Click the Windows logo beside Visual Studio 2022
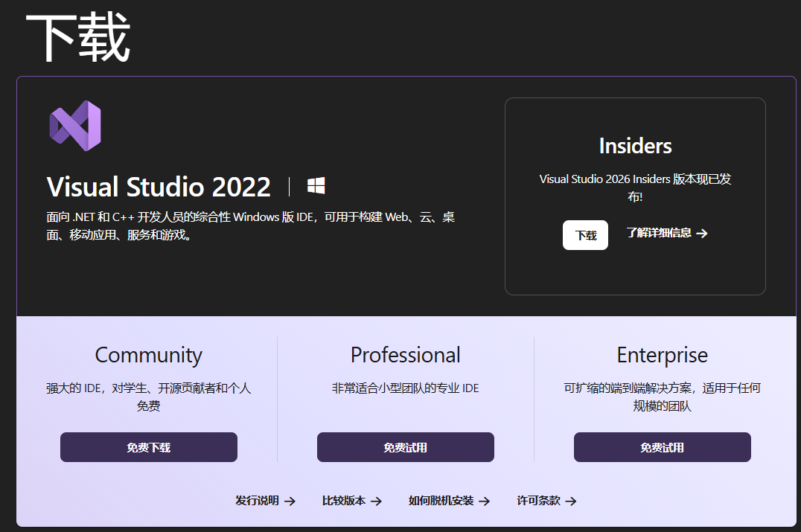801x532 pixels. click(x=316, y=186)
